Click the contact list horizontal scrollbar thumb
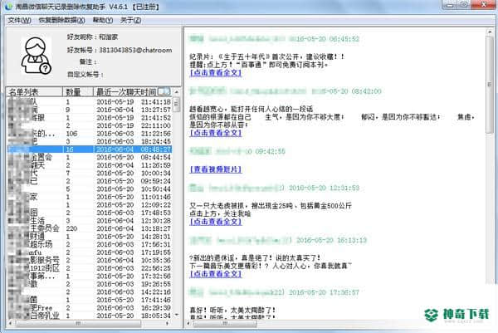This screenshot has height=333, width=498. pyautogui.click(x=78, y=324)
